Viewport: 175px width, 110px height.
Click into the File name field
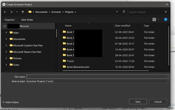[x=98, y=77]
